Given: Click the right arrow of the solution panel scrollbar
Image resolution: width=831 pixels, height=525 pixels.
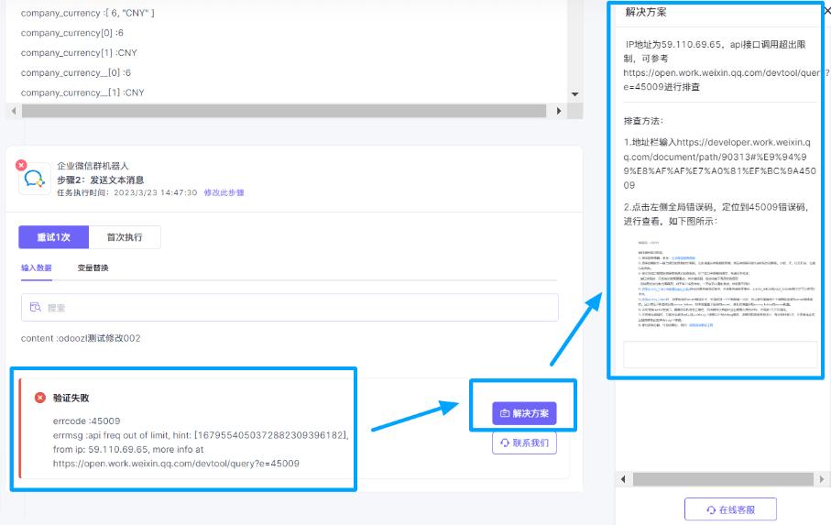Looking at the screenshot, I should 822,479.
